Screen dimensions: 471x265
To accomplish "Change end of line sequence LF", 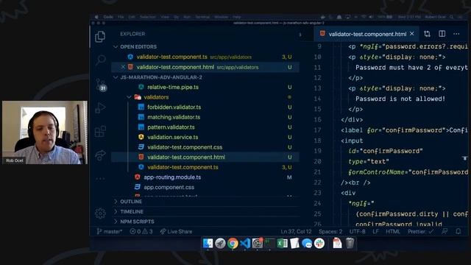I will pos(375,231).
